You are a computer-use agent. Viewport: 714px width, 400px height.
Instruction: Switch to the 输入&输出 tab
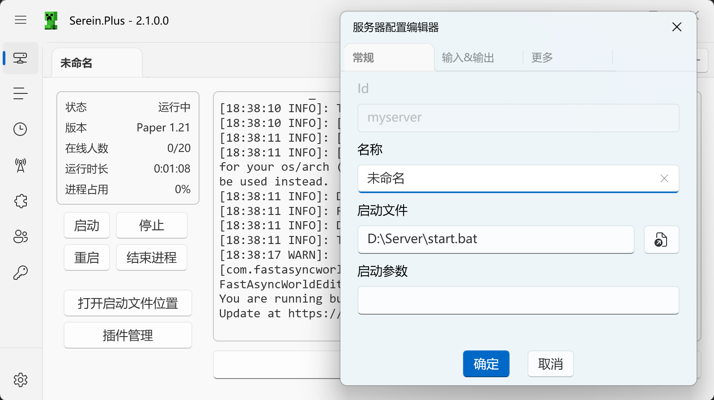[478, 58]
